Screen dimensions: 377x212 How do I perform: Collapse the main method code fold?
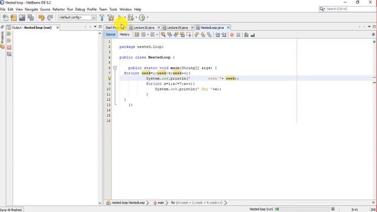coord(115,68)
